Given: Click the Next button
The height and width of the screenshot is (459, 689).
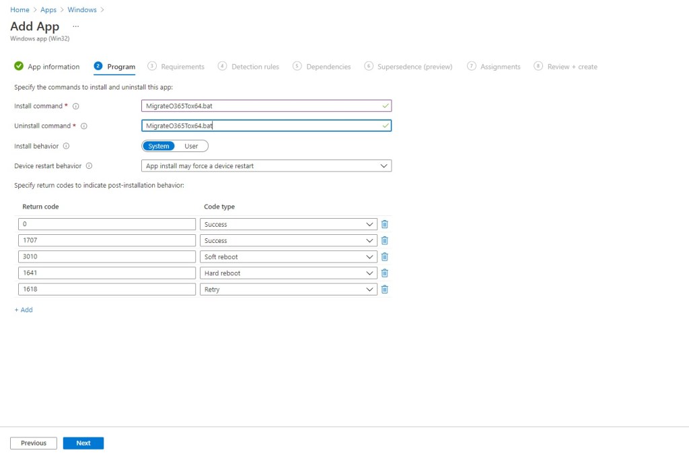Looking at the screenshot, I should pos(83,443).
